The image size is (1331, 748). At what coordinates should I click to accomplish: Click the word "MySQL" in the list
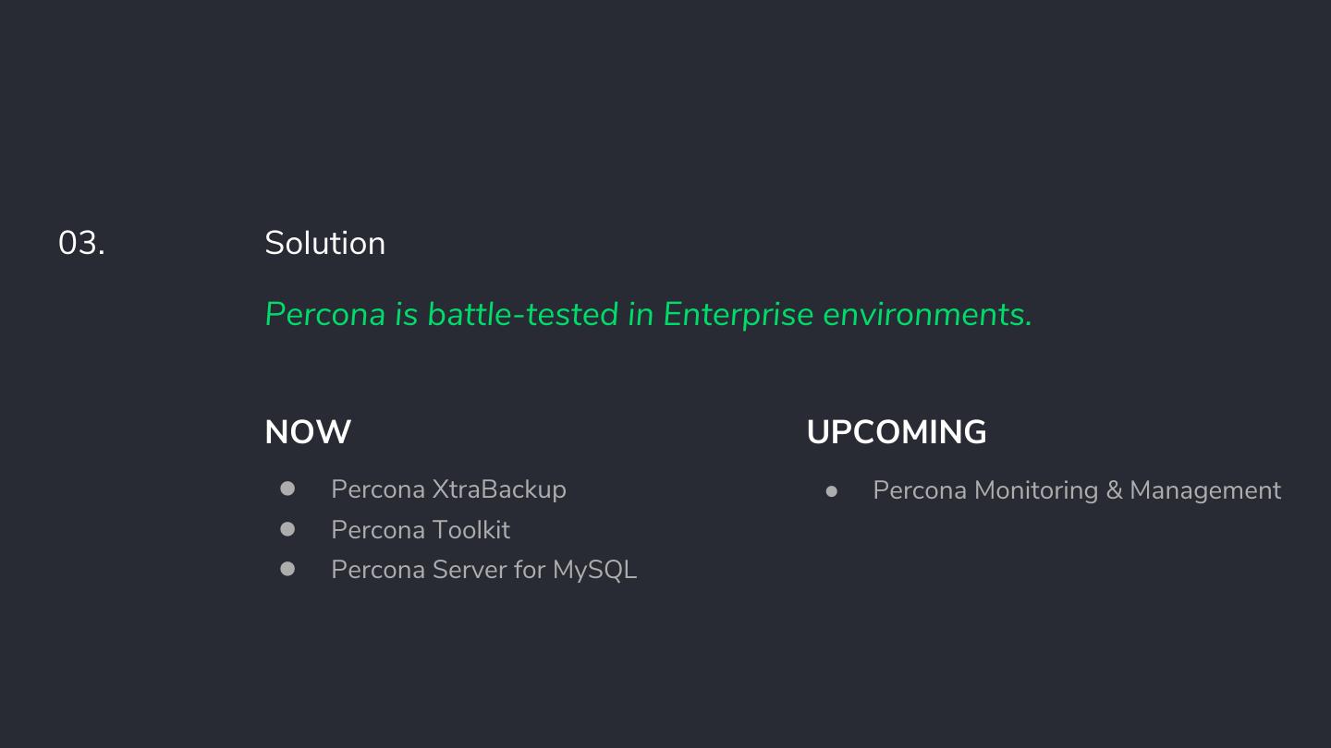coord(594,570)
